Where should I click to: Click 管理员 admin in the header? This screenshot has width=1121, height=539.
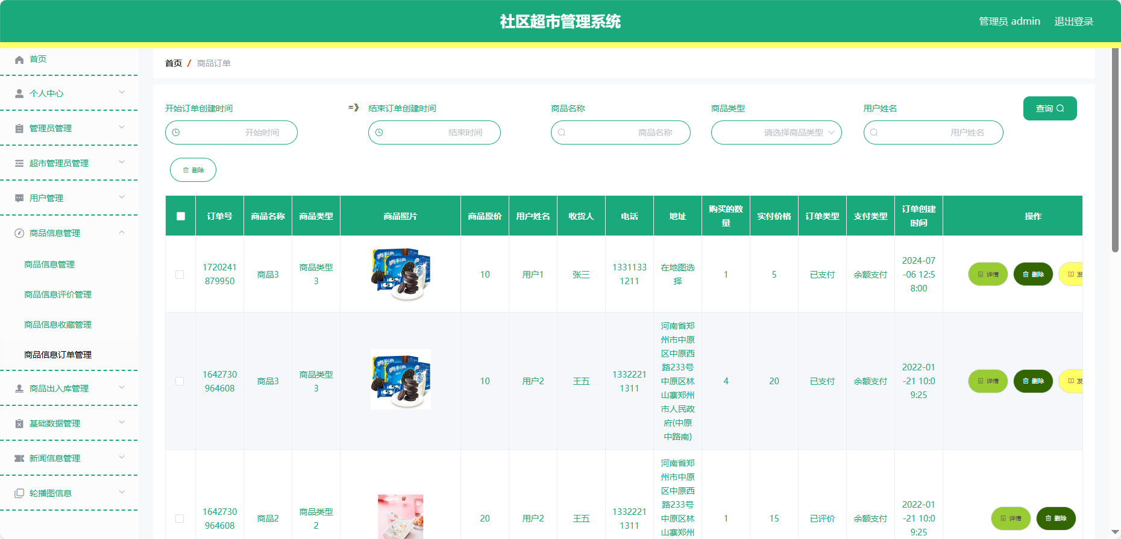[x=1010, y=21]
